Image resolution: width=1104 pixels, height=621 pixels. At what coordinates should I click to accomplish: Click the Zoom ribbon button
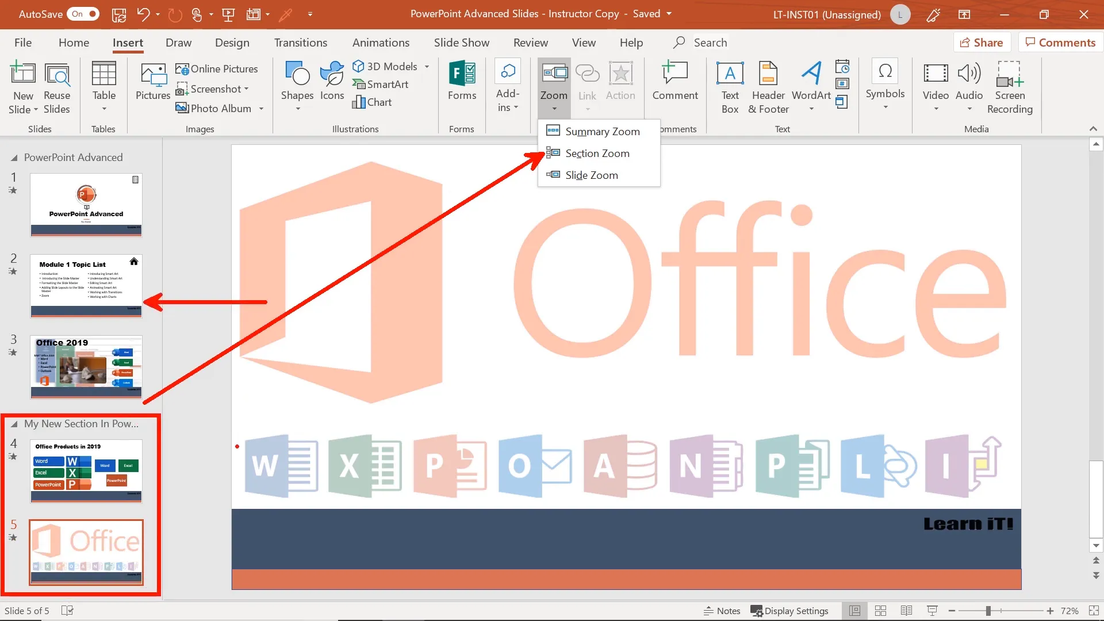point(554,86)
